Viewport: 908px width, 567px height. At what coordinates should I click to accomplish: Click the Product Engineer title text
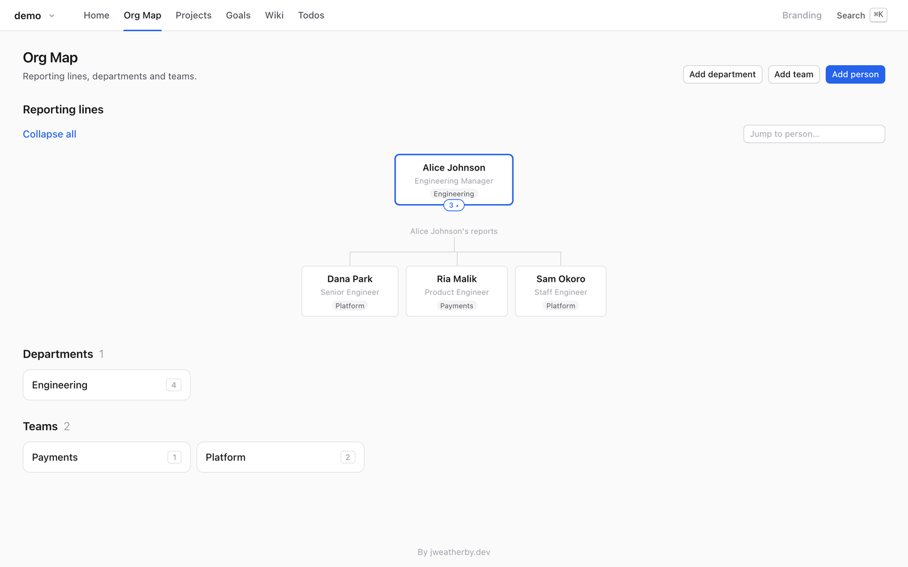pyautogui.click(x=457, y=292)
